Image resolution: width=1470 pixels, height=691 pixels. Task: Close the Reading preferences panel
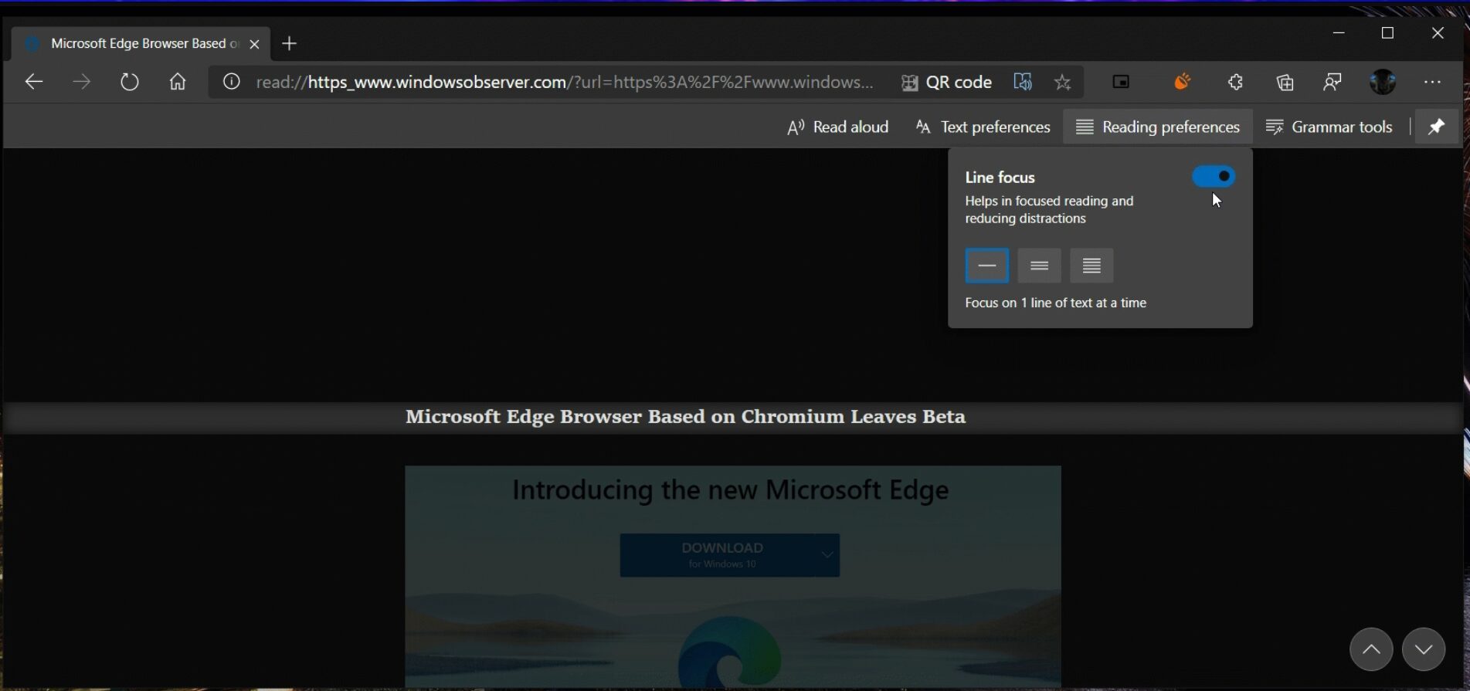[1157, 127]
